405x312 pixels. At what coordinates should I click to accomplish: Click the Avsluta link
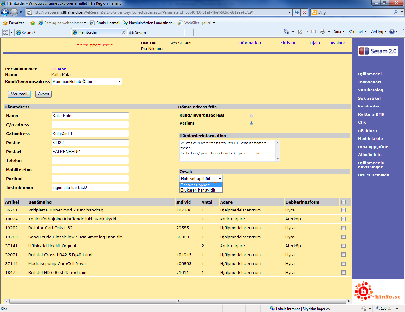338,43
